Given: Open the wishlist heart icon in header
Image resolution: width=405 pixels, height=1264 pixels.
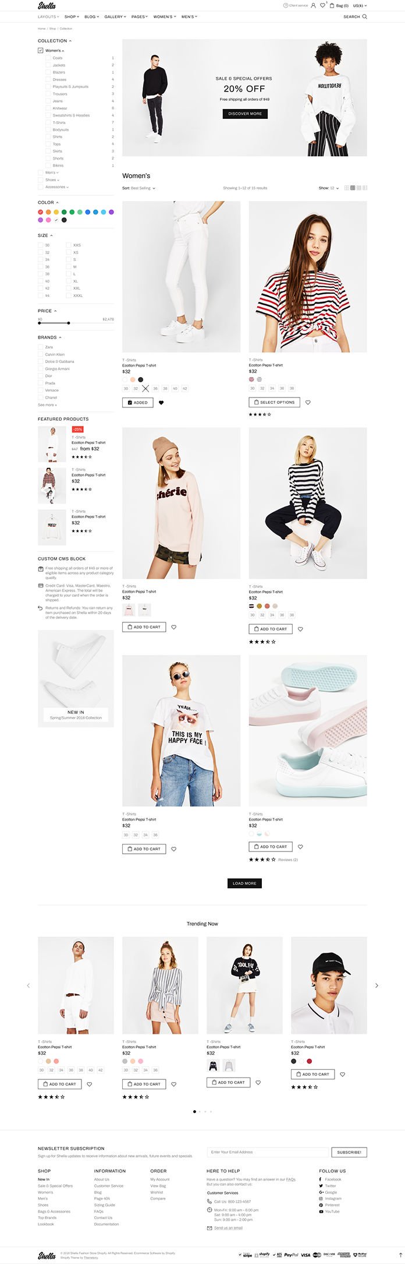Looking at the screenshot, I should tap(322, 5).
